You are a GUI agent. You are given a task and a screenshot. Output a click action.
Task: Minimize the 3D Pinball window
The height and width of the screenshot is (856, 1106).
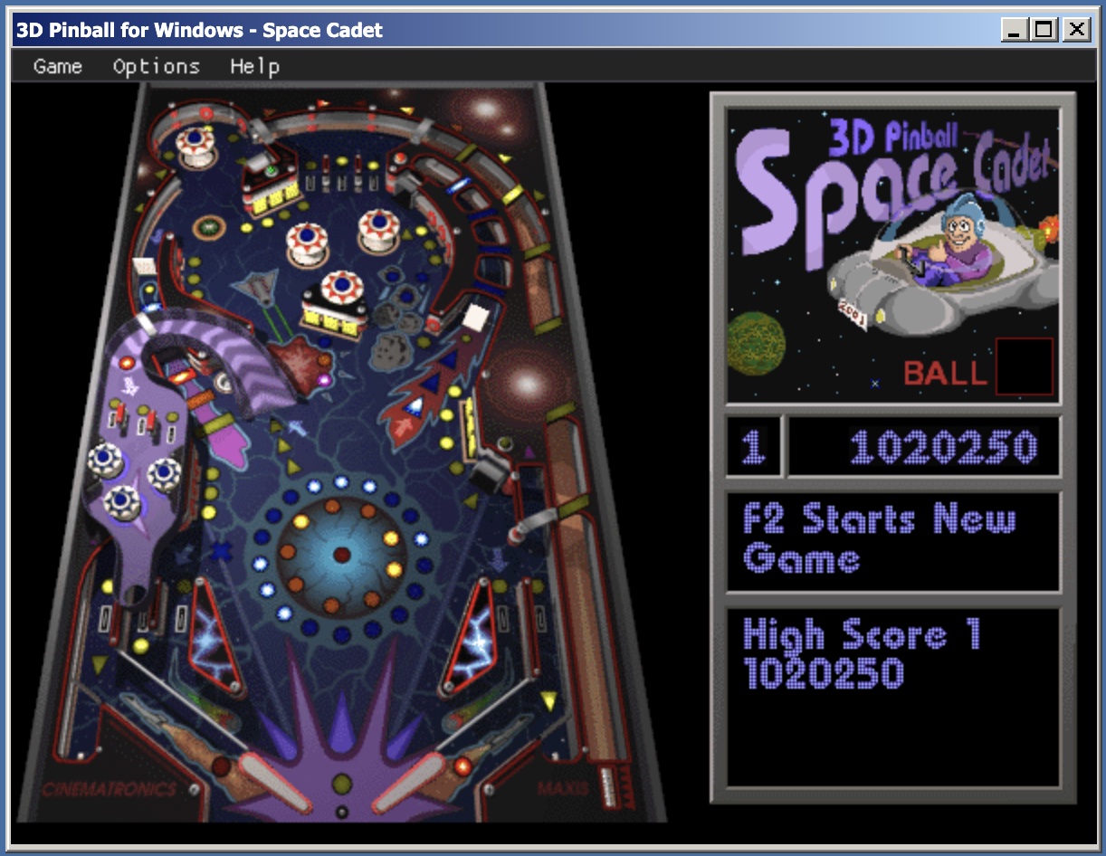click(x=1015, y=30)
